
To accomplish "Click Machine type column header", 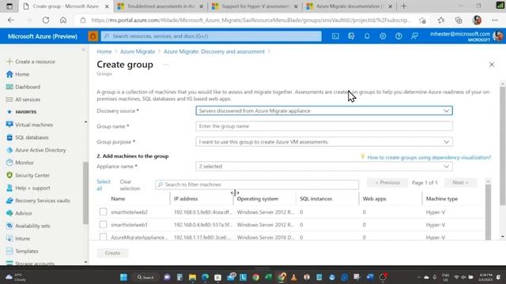I will click(441, 199).
